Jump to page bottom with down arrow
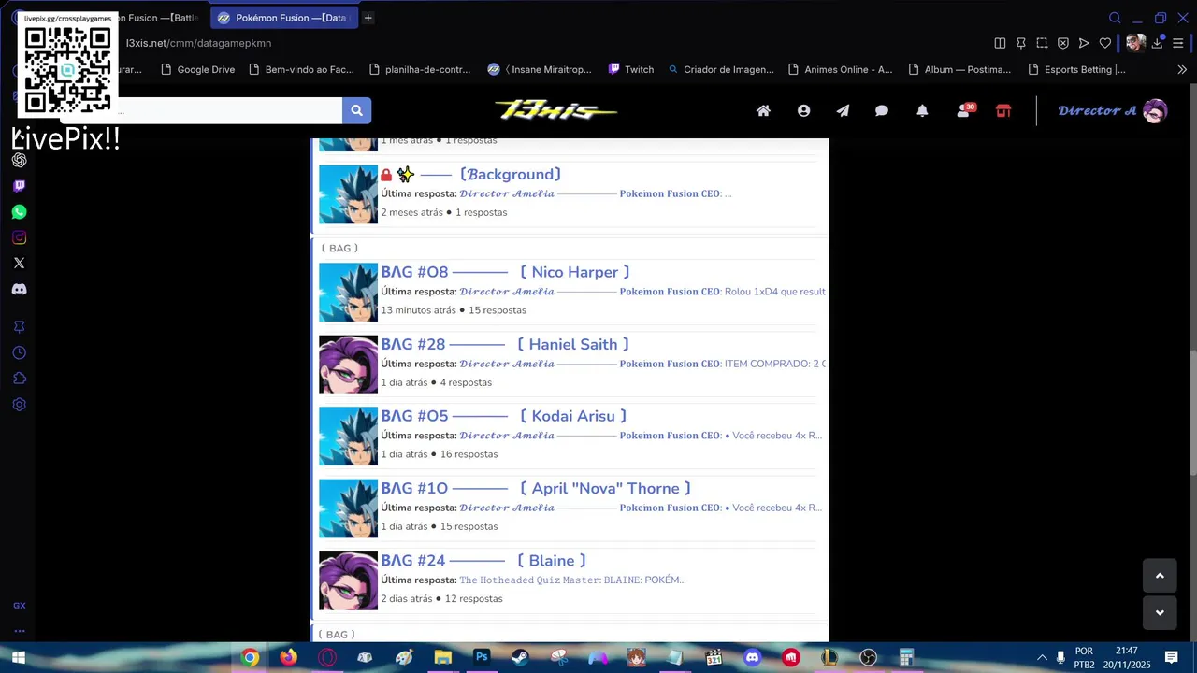The image size is (1197, 673). tap(1160, 613)
